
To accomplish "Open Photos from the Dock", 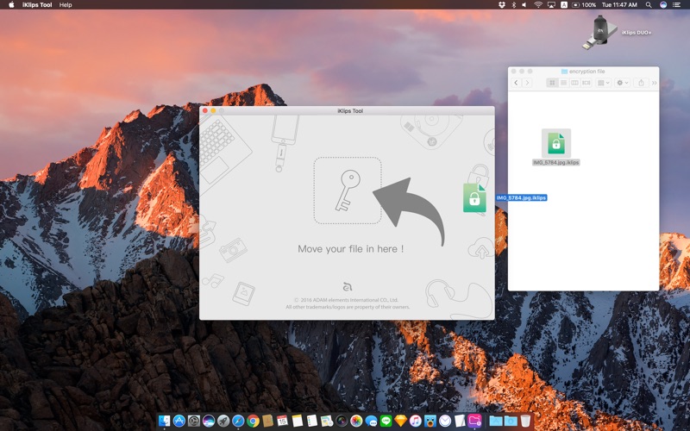I will pos(356,421).
